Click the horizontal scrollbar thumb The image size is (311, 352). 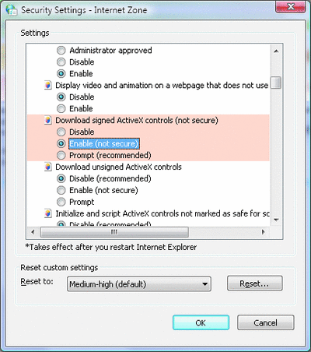point(114,232)
